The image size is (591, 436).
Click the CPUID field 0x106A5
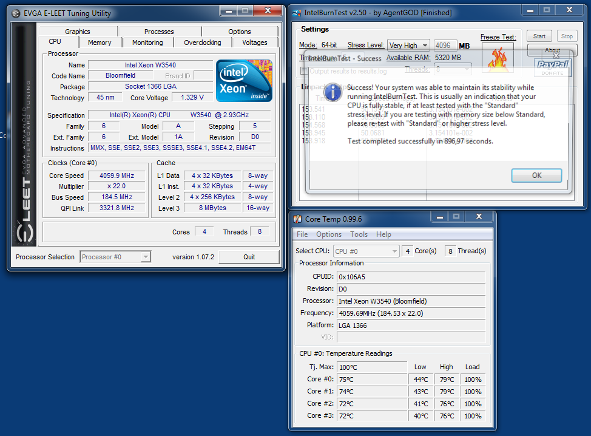coord(411,277)
